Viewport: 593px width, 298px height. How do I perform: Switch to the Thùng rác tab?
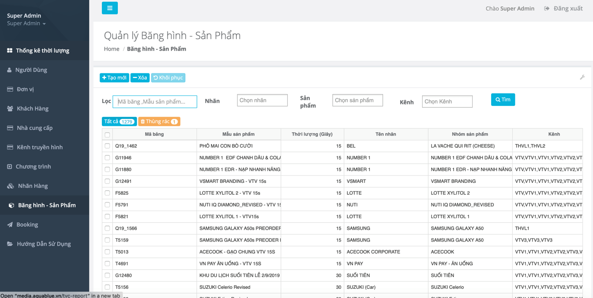tap(159, 121)
